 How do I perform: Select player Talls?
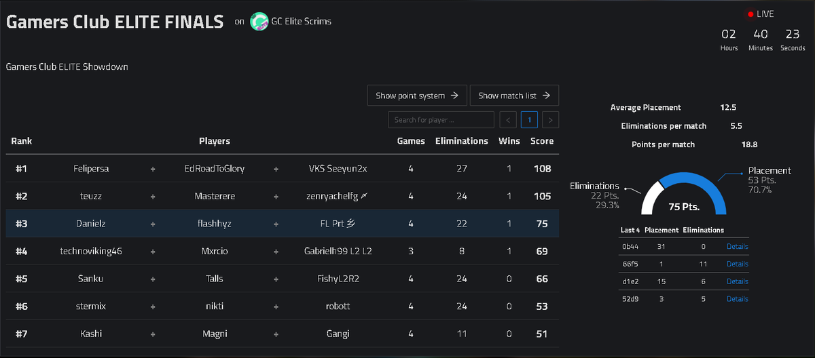click(215, 279)
